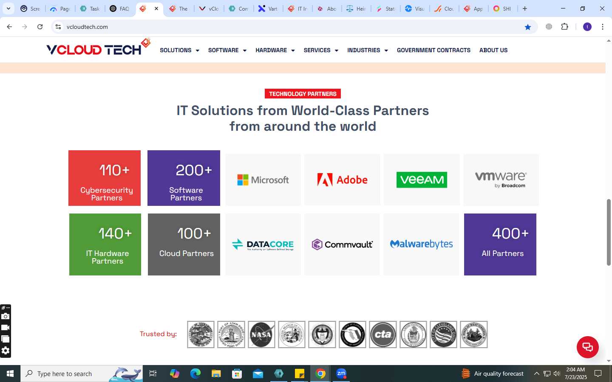This screenshot has height=382, width=612.
Task: Click the 200+ Software Partners tile
Action: tap(184, 178)
